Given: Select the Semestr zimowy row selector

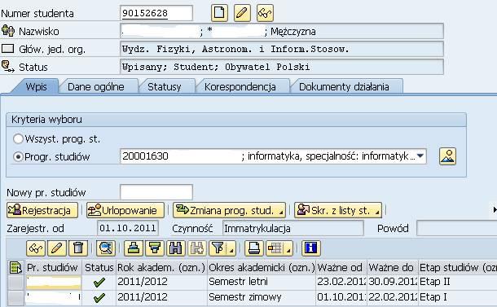Looking at the screenshot, I should (15, 298).
